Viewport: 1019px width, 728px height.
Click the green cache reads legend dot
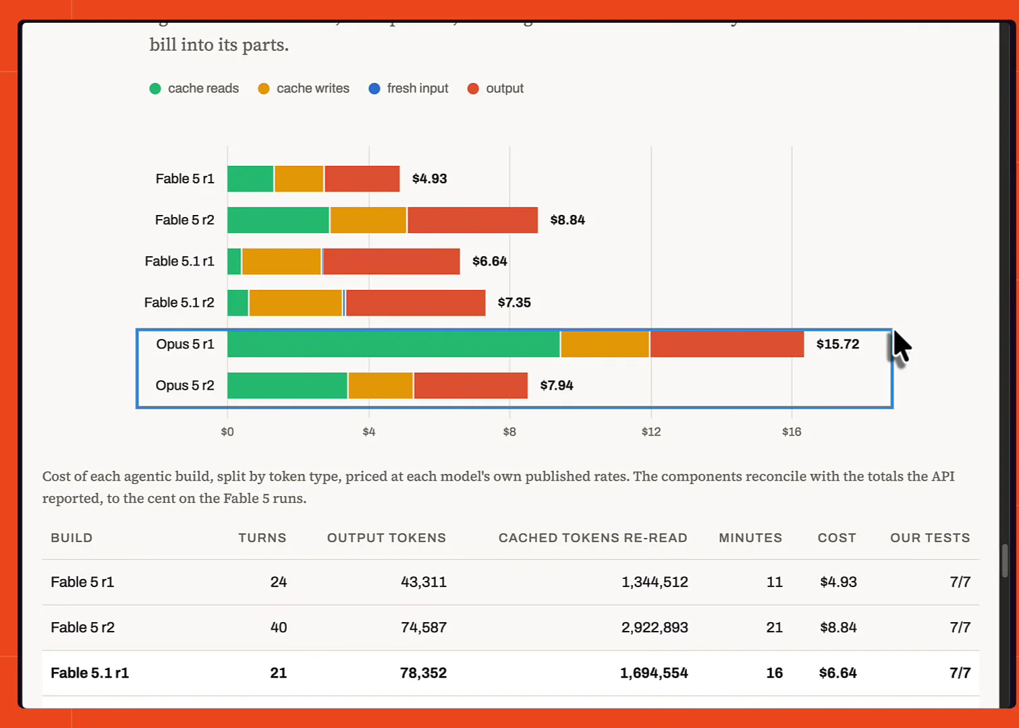point(155,89)
